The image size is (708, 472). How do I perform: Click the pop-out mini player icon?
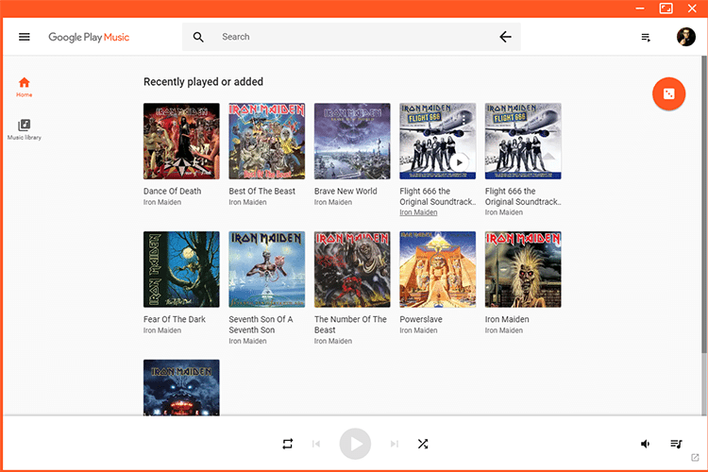tap(695, 458)
